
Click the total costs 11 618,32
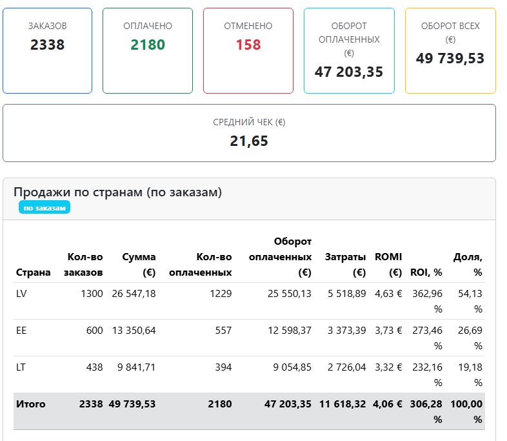point(343,404)
